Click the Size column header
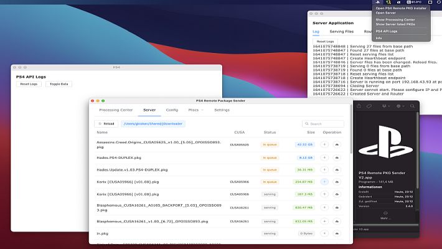This screenshot has width=442, height=249. coord(311,132)
